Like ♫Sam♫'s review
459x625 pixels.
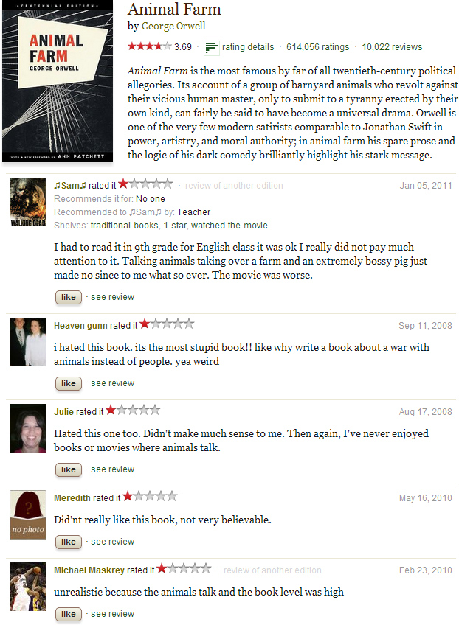(x=69, y=297)
